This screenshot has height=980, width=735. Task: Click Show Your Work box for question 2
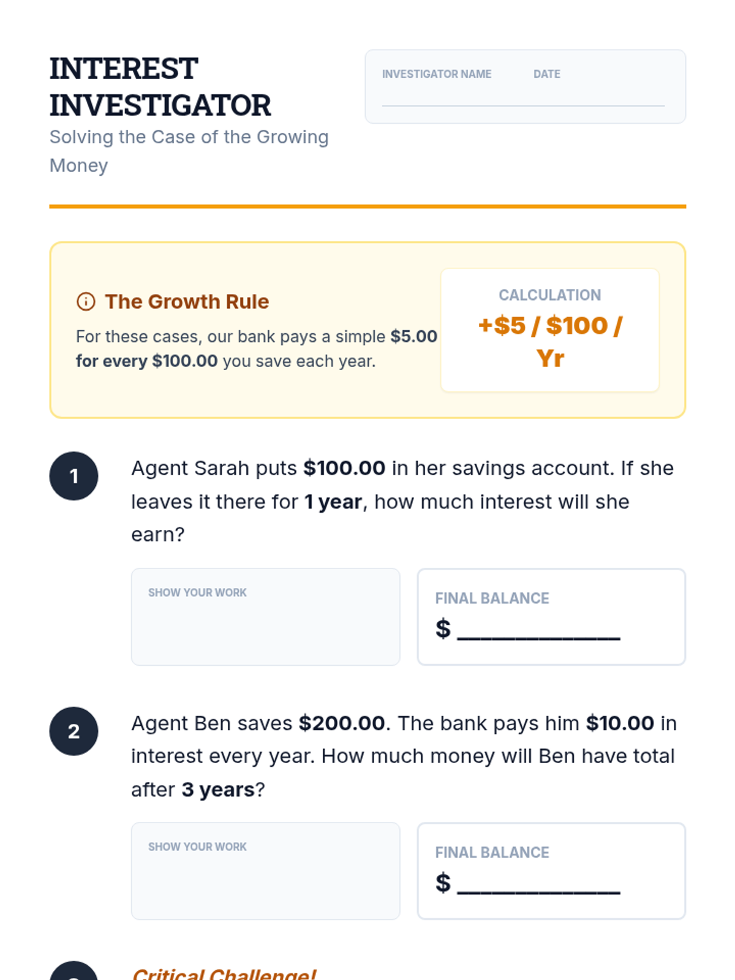click(x=265, y=871)
